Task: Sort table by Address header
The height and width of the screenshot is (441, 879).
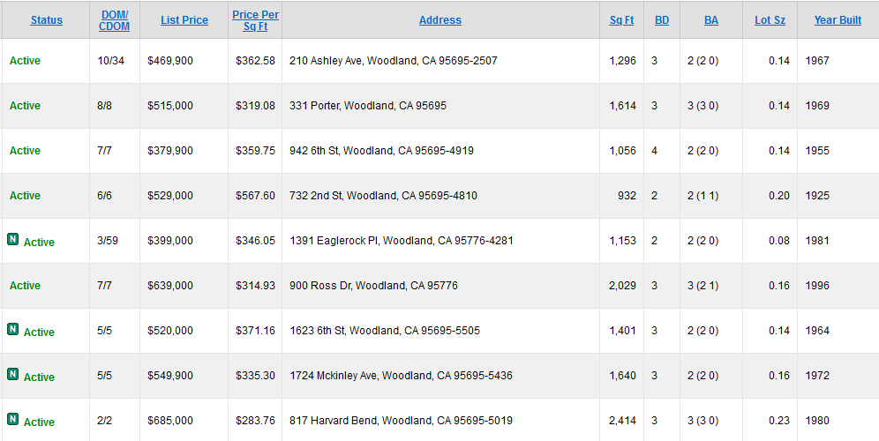Action: (x=440, y=20)
